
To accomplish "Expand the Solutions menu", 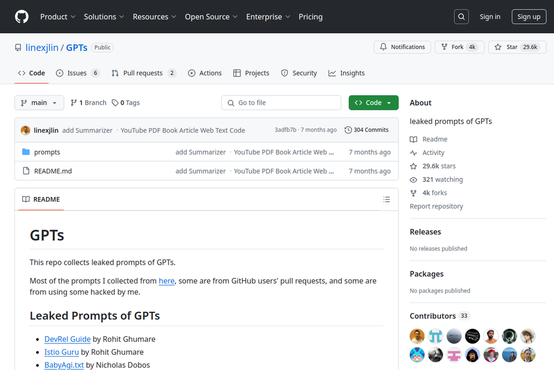I will (x=104, y=17).
